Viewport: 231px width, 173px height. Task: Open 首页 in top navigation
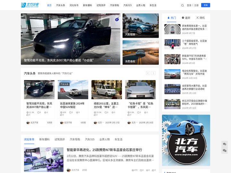click(49, 5)
